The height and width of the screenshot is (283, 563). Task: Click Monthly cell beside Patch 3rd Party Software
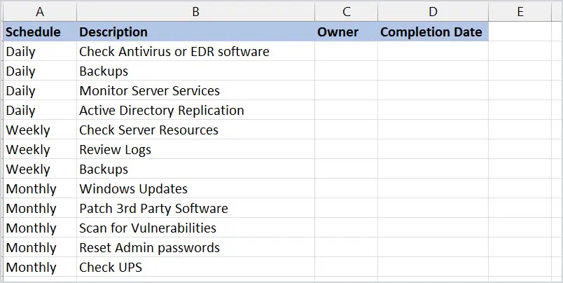tap(40, 208)
